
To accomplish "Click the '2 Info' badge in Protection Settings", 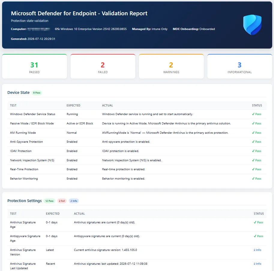I will (x=74, y=201).
